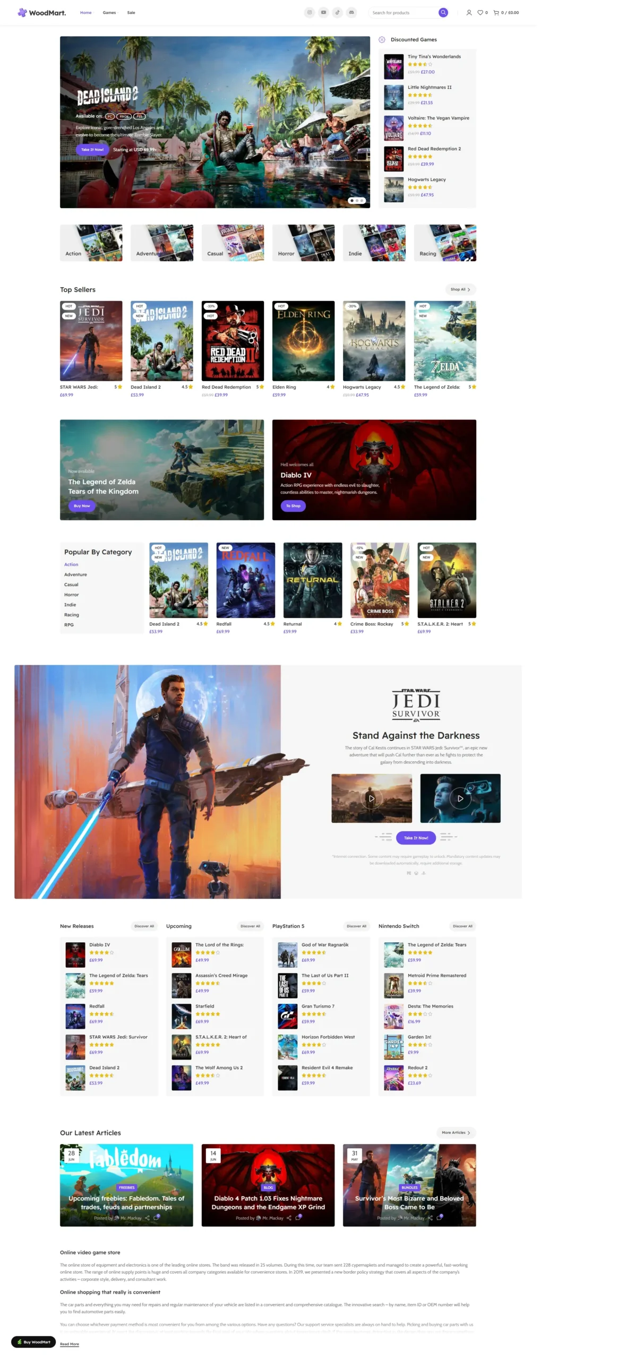Open the Instagram social icon in header
This screenshot has height=1359, width=635.
pyautogui.click(x=309, y=13)
